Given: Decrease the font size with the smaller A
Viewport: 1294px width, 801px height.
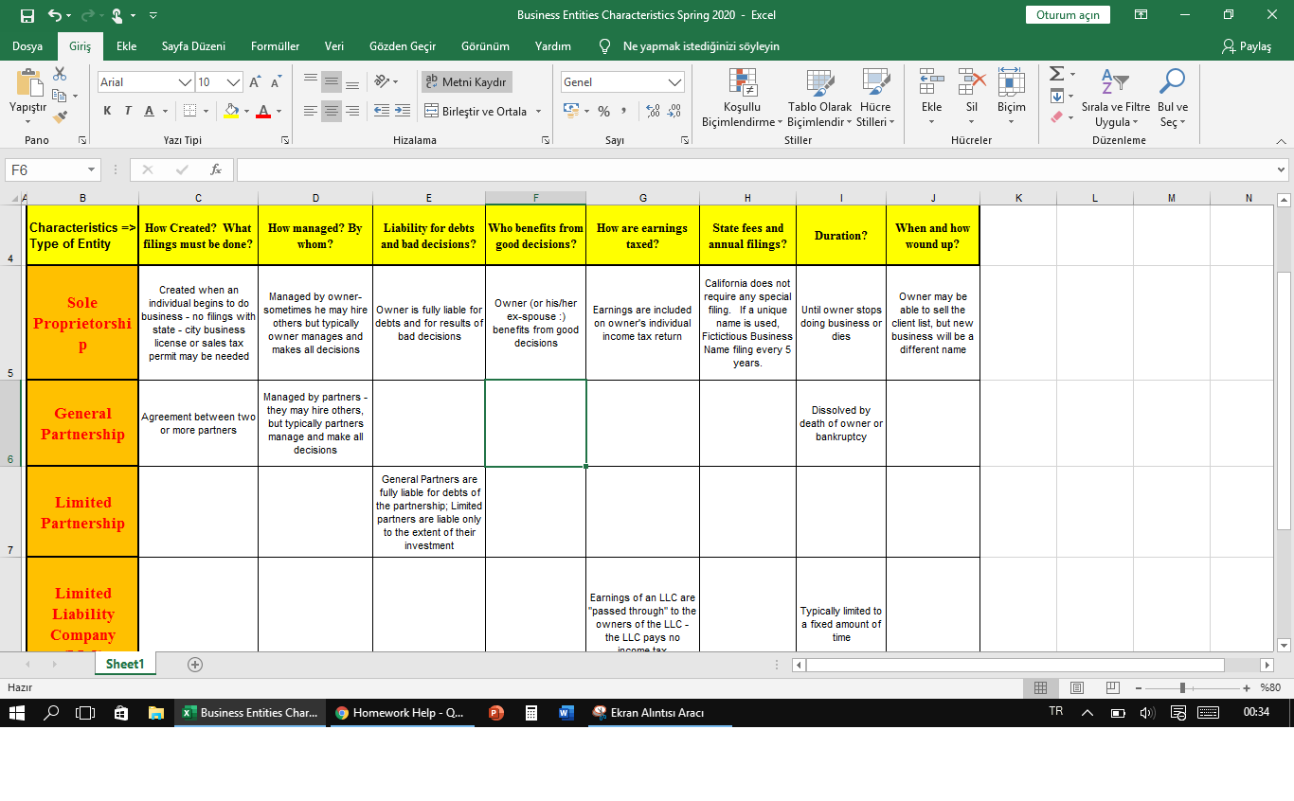Looking at the screenshot, I should point(276,82).
